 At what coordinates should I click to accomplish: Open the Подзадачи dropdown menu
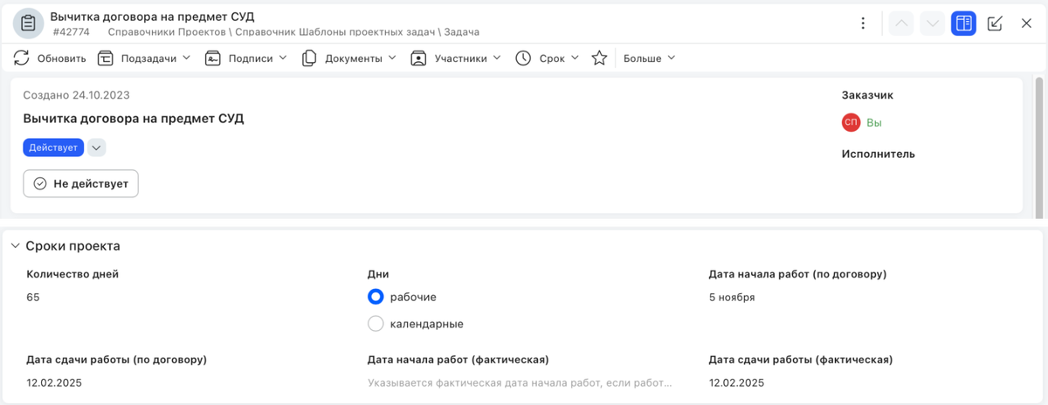[x=143, y=58]
